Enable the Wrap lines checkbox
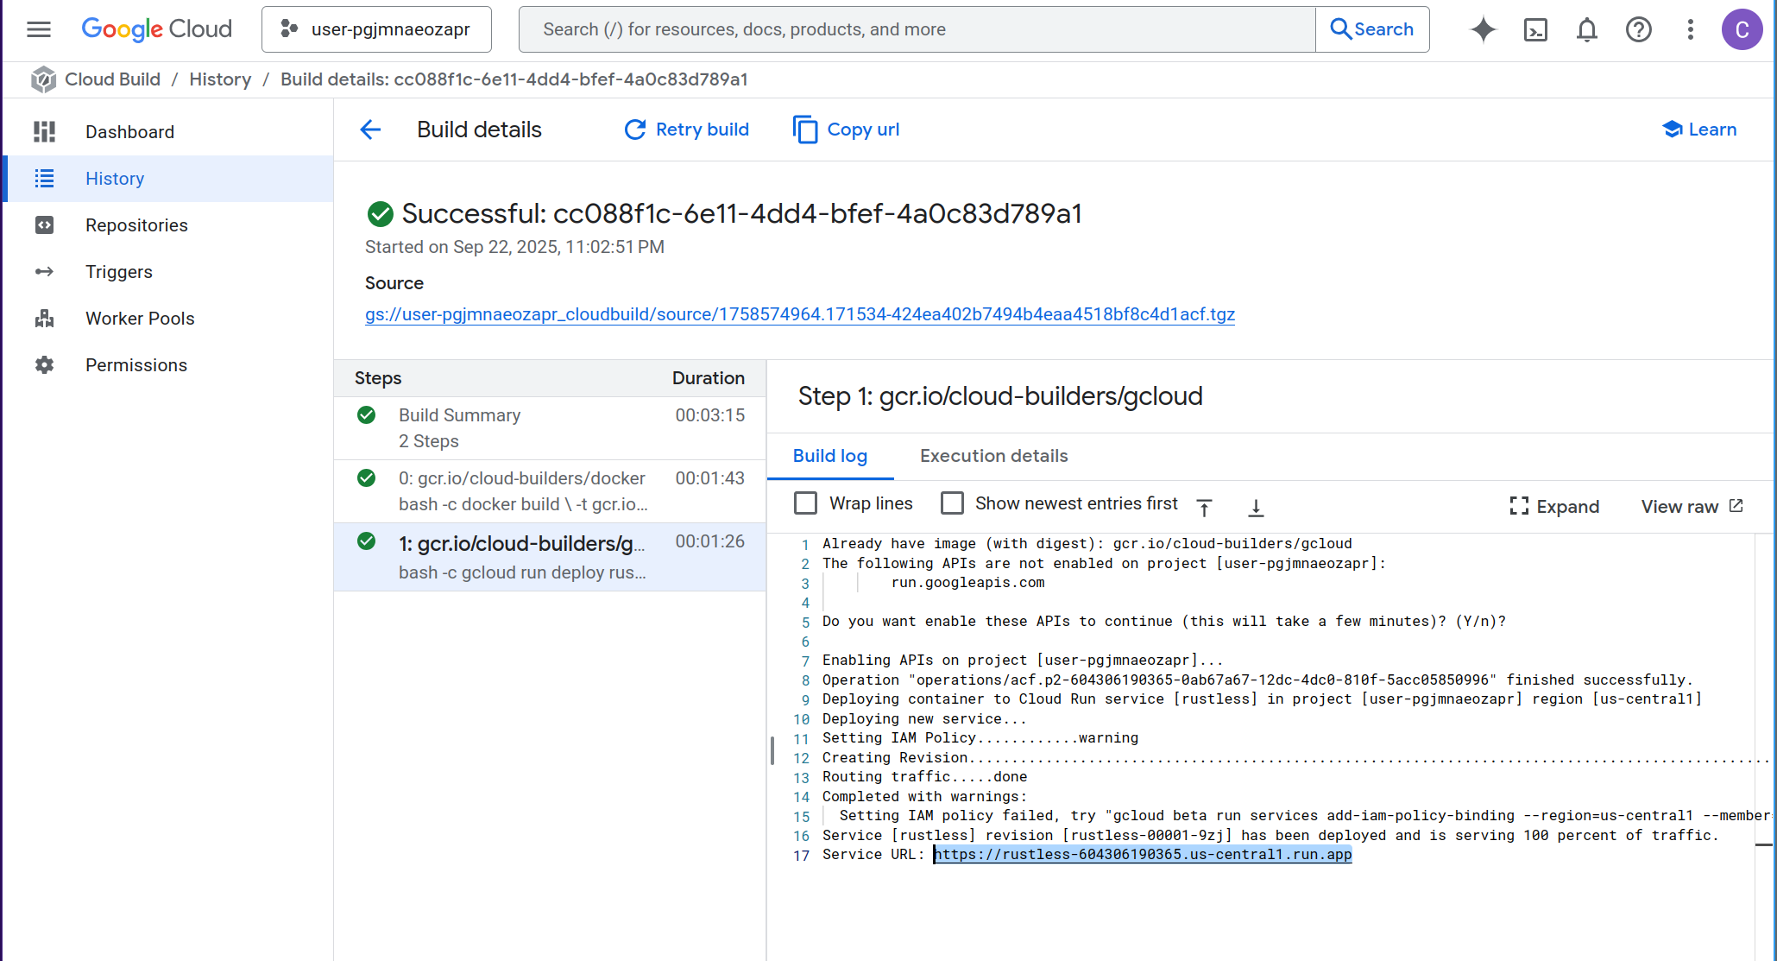The height and width of the screenshot is (961, 1777). [x=805, y=503]
